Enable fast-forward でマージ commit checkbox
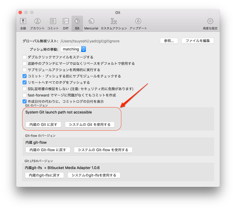Screen dimensions: 236x210 point(24,95)
